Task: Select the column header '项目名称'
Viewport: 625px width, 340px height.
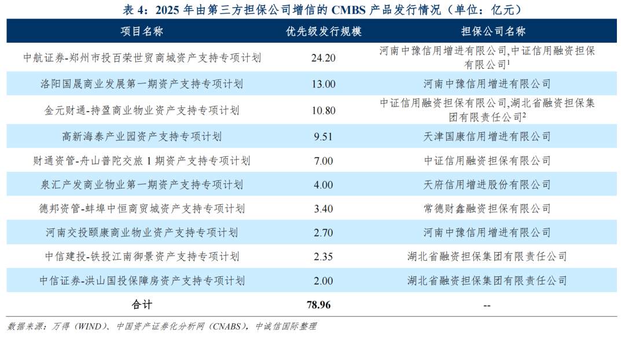Action: pyautogui.click(x=142, y=31)
